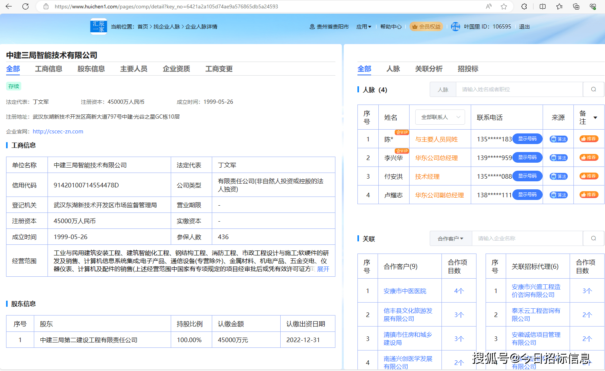
Task: Click 退出 to log out
Action: click(x=524, y=27)
